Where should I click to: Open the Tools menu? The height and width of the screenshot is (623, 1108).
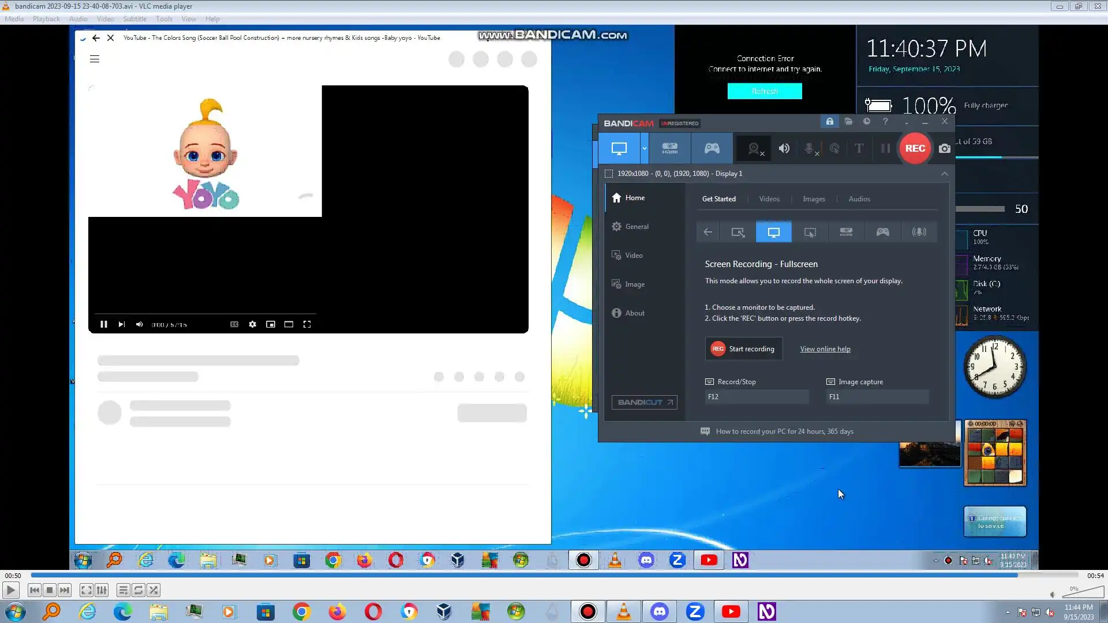pyautogui.click(x=164, y=19)
